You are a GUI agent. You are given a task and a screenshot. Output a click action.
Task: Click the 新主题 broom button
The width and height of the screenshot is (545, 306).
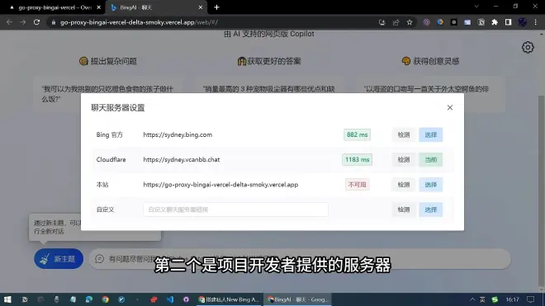(59, 259)
